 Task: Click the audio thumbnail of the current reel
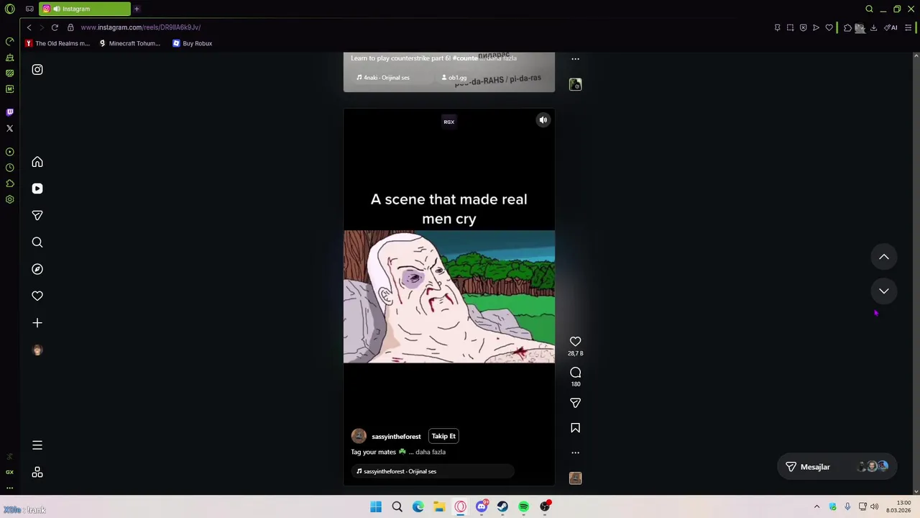point(575,478)
